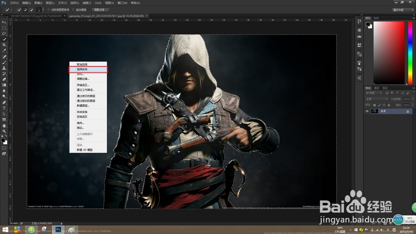
Task: Select the Hand tool
Action: click(x=4, y=126)
